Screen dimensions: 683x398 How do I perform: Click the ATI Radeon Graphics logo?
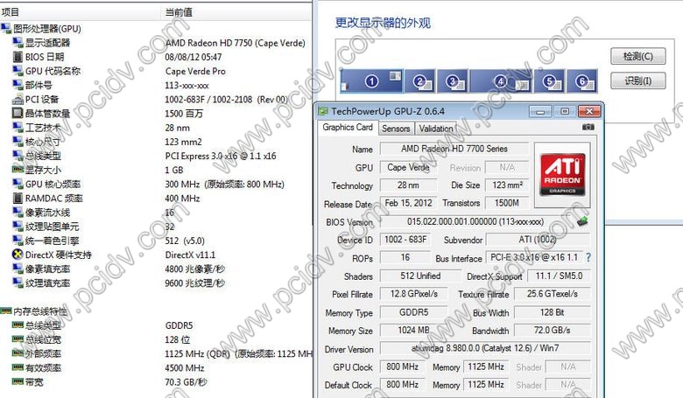[562, 174]
